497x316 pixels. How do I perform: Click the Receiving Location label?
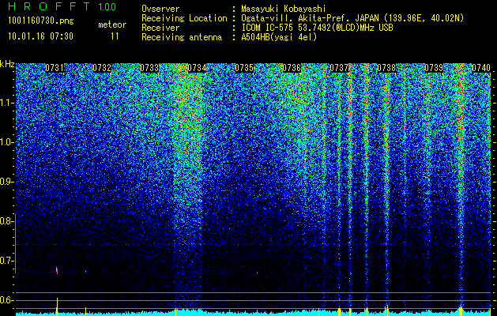pos(184,18)
